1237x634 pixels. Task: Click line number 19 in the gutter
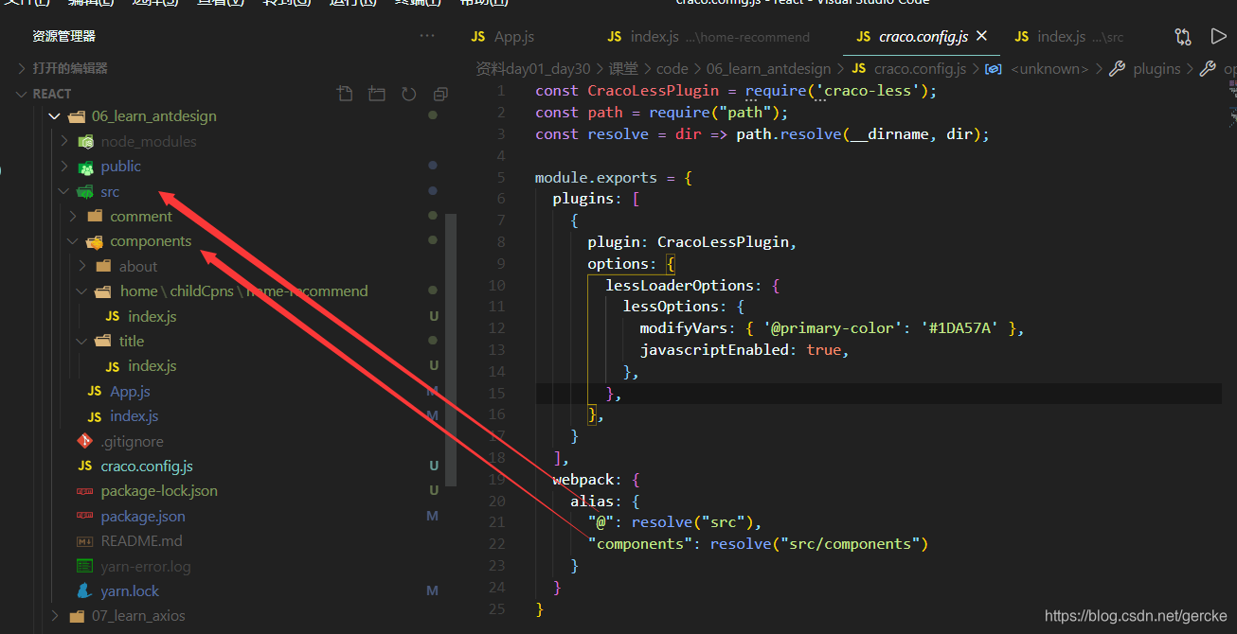[x=497, y=480]
